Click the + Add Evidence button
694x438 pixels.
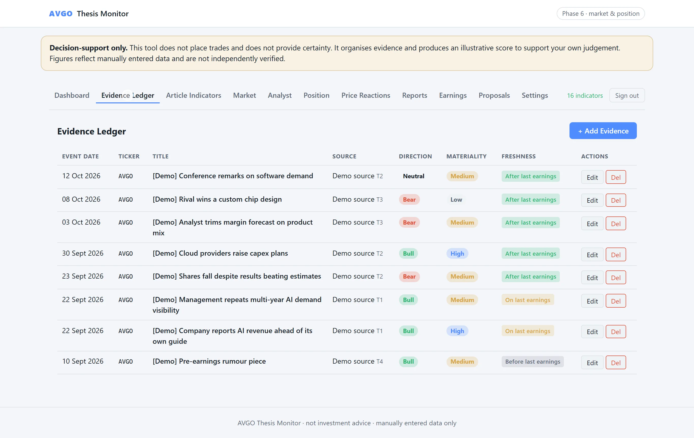coord(603,131)
